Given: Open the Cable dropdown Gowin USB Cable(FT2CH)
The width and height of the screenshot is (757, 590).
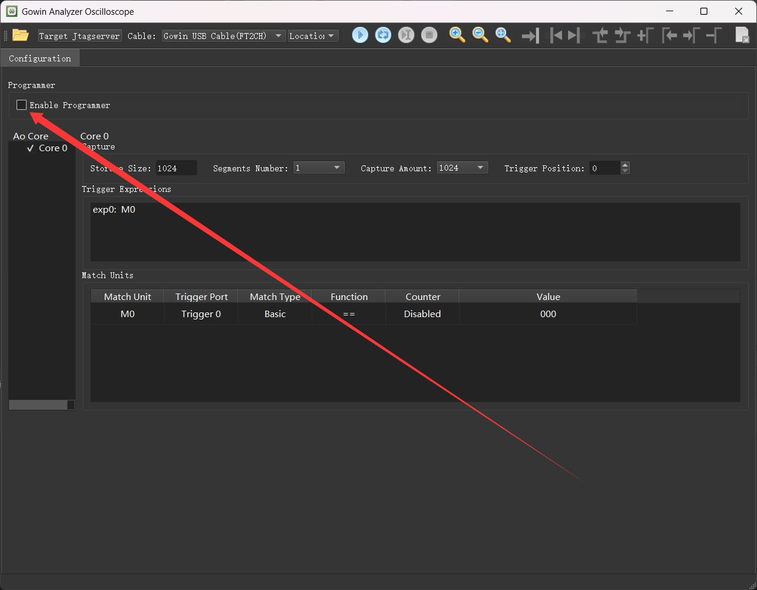Looking at the screenshot, I should [223, 36].
